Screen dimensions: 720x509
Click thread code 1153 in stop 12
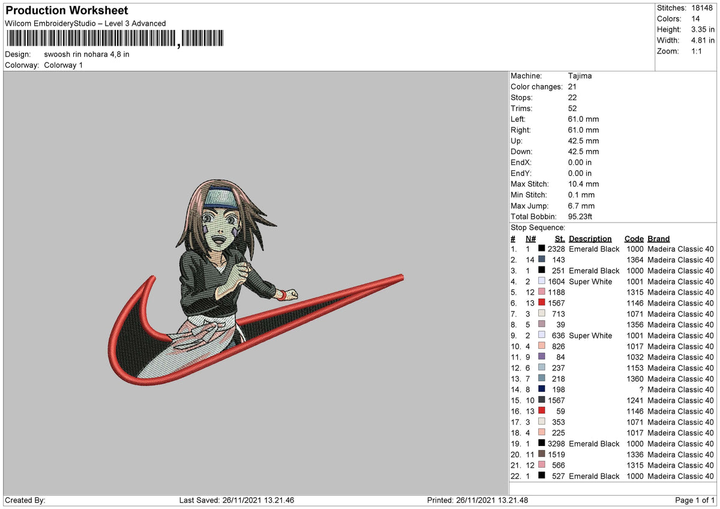[635, 367]
